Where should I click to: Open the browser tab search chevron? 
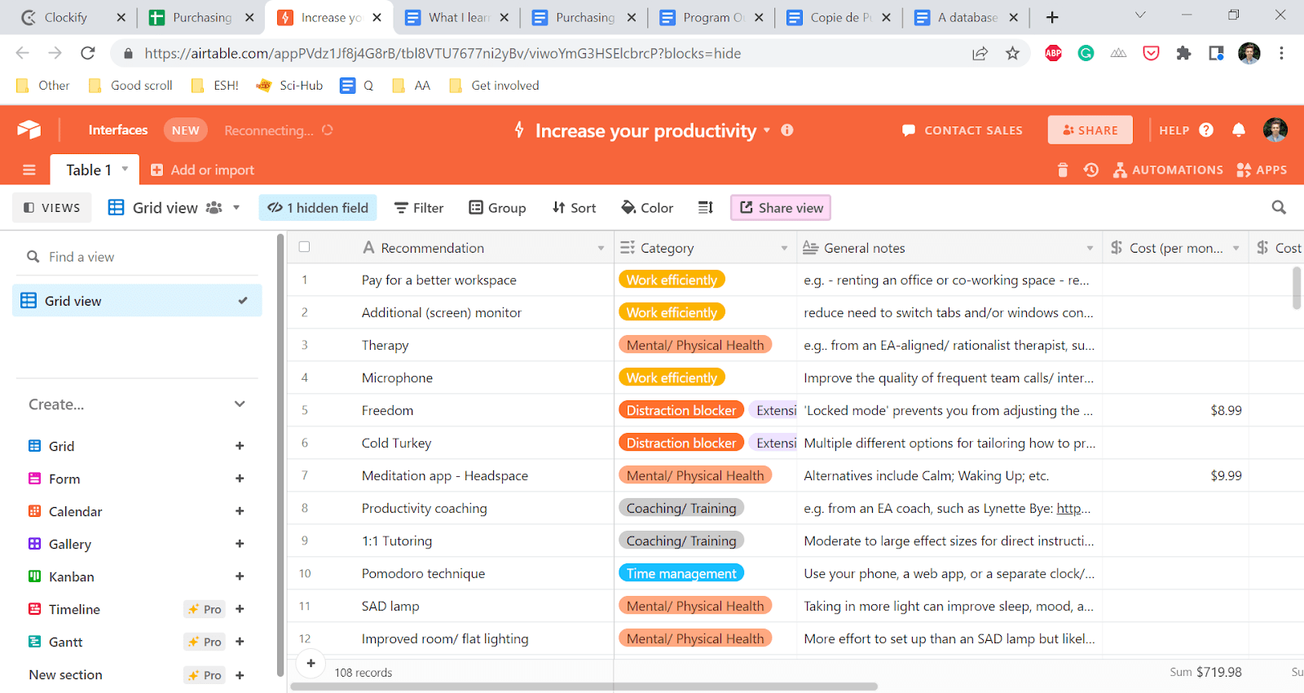(x=1140, y=15)
